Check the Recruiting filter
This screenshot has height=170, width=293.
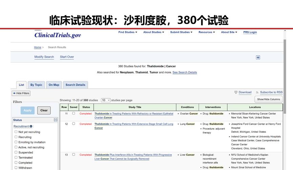(x=16, y=137)
